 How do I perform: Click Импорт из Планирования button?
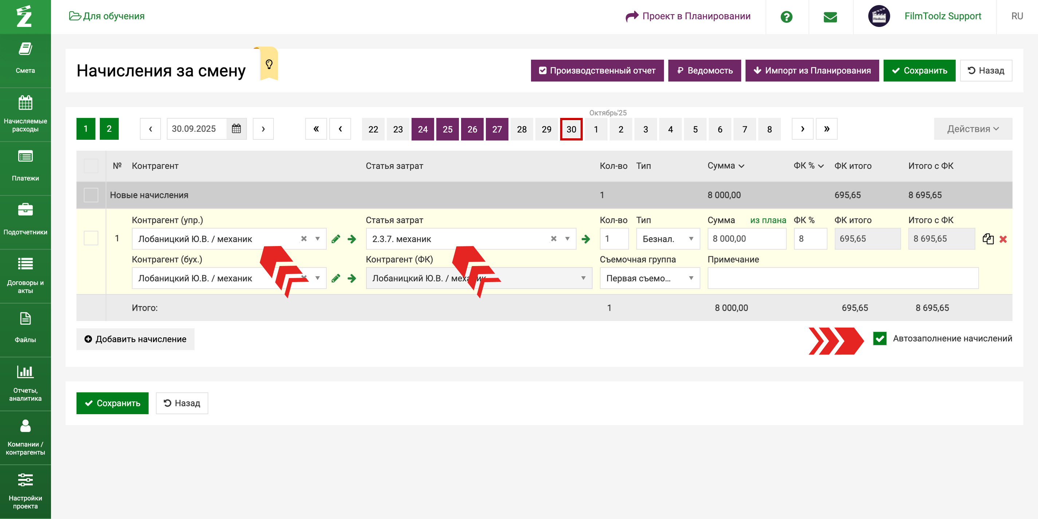point(811,71)
